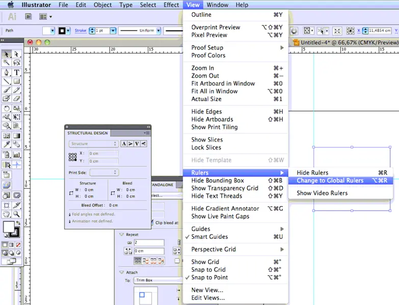
Task: Select the first repeat layout option icon
Action: (138, 261)
